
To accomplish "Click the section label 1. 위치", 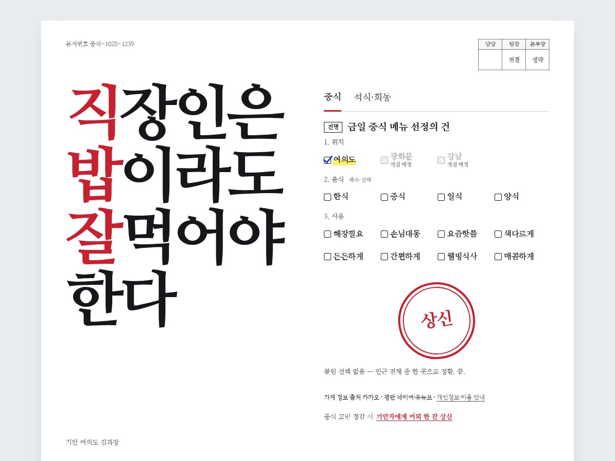I will (x=334, y=142).
